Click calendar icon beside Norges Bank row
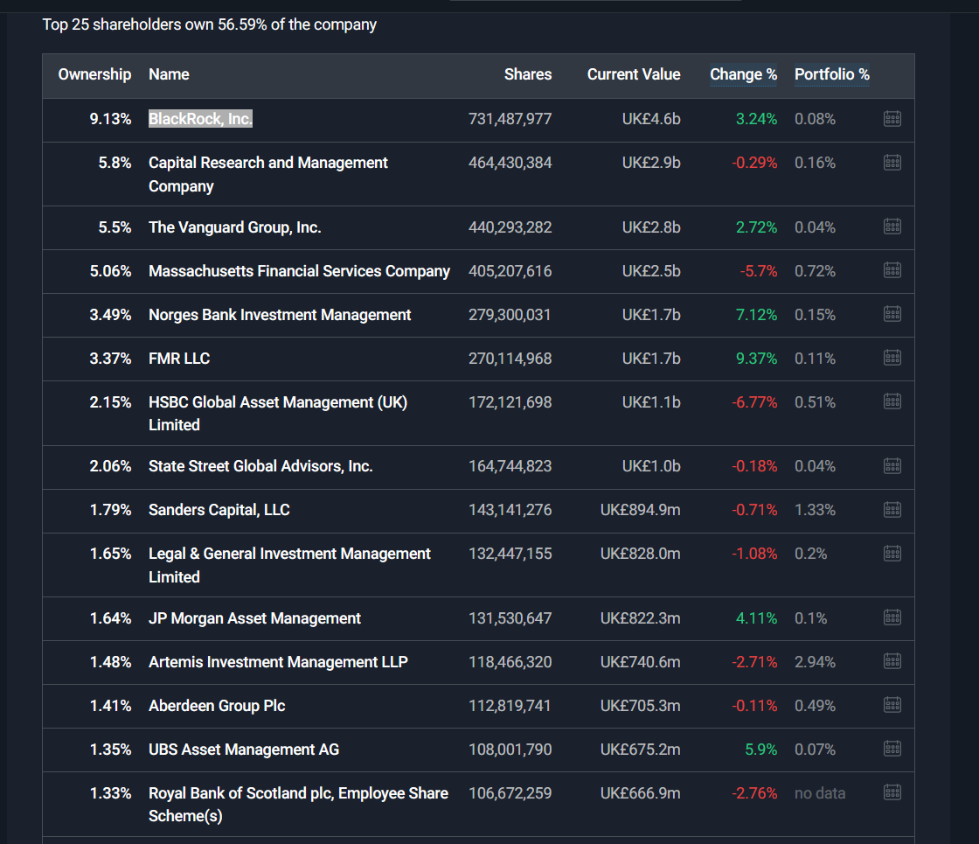This screenshot has height=844, width=979. (892, 314)
